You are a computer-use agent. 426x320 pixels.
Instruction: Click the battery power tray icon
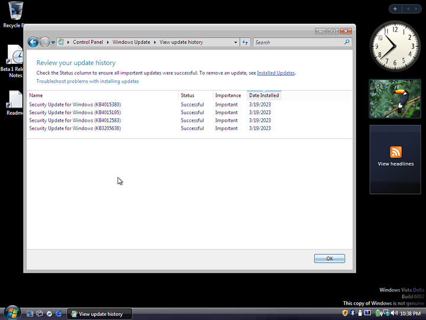(378, 313)
